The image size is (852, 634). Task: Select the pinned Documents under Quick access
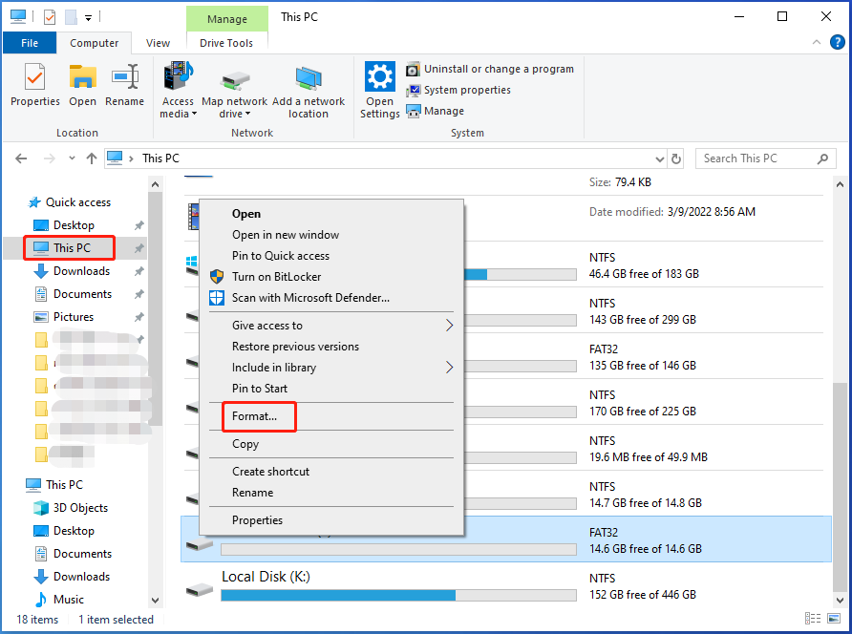[73, 294]
